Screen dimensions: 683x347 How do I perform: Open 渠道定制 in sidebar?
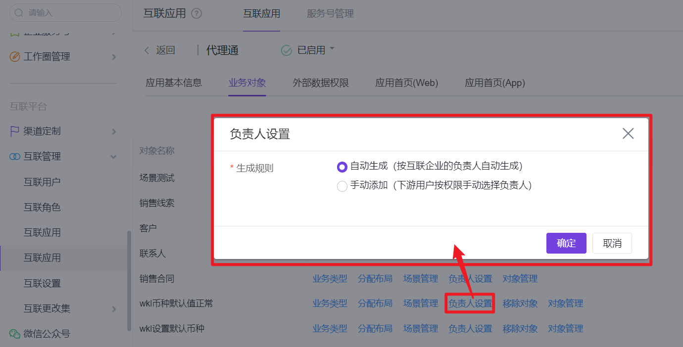pos(42,131)
